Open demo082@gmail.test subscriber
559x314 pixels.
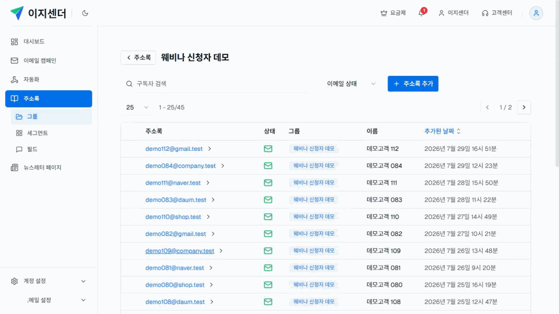[176, 234]
